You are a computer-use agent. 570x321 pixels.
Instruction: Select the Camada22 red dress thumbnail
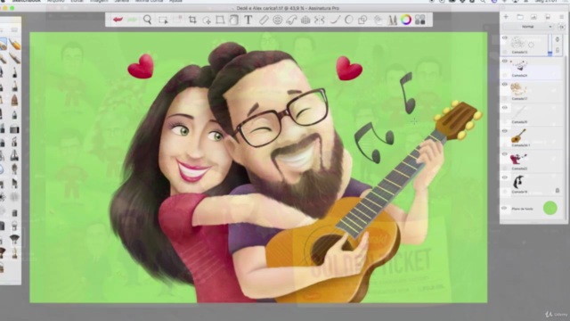tap(518, 159)
